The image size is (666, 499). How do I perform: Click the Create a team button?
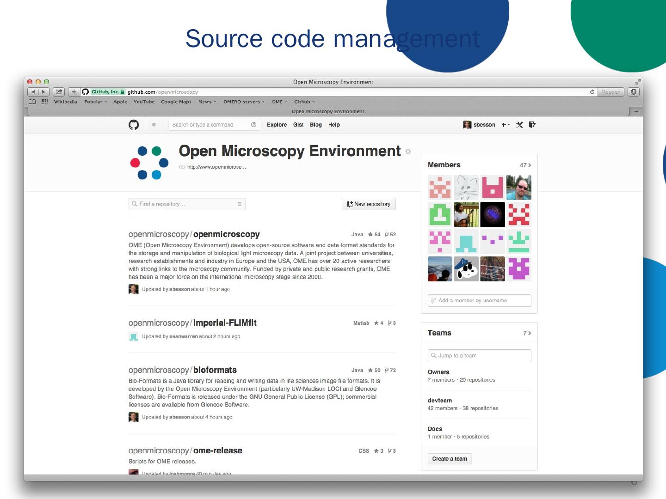(450, 459)
